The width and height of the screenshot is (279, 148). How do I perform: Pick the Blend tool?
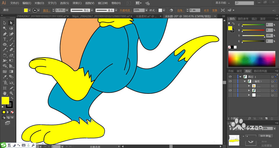point(11,77)
